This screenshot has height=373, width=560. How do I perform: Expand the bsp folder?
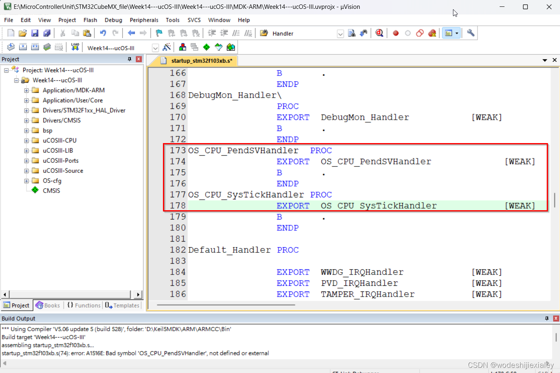tap(27, 131)
